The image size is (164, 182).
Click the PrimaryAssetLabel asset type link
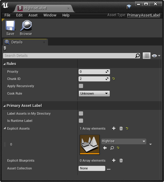[x=144, y=15]
